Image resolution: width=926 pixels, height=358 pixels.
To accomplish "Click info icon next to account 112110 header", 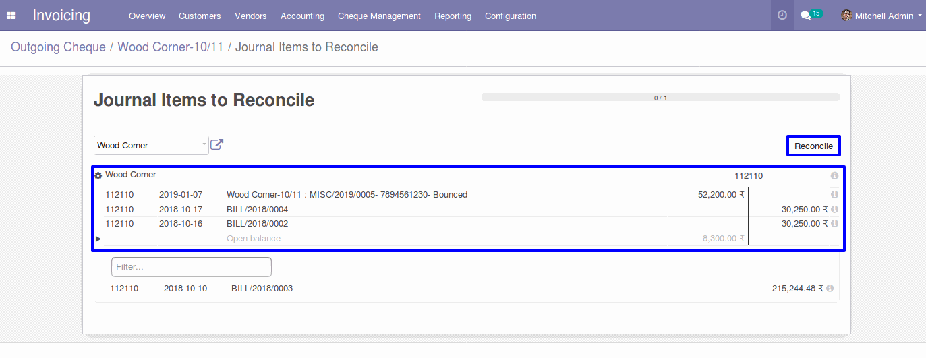I will tap(834, 175).
